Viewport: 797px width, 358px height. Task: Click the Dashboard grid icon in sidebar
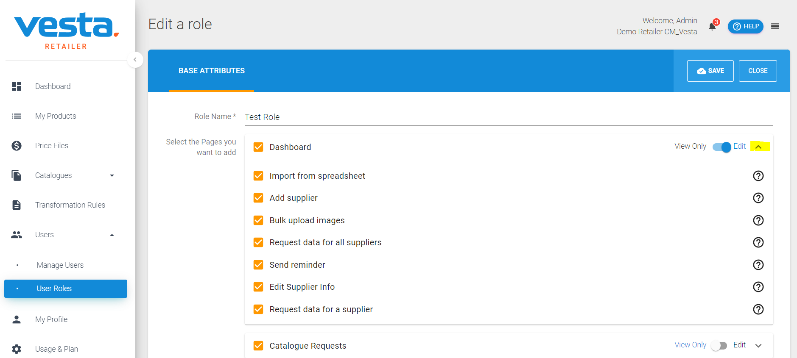tap(17, 86)
